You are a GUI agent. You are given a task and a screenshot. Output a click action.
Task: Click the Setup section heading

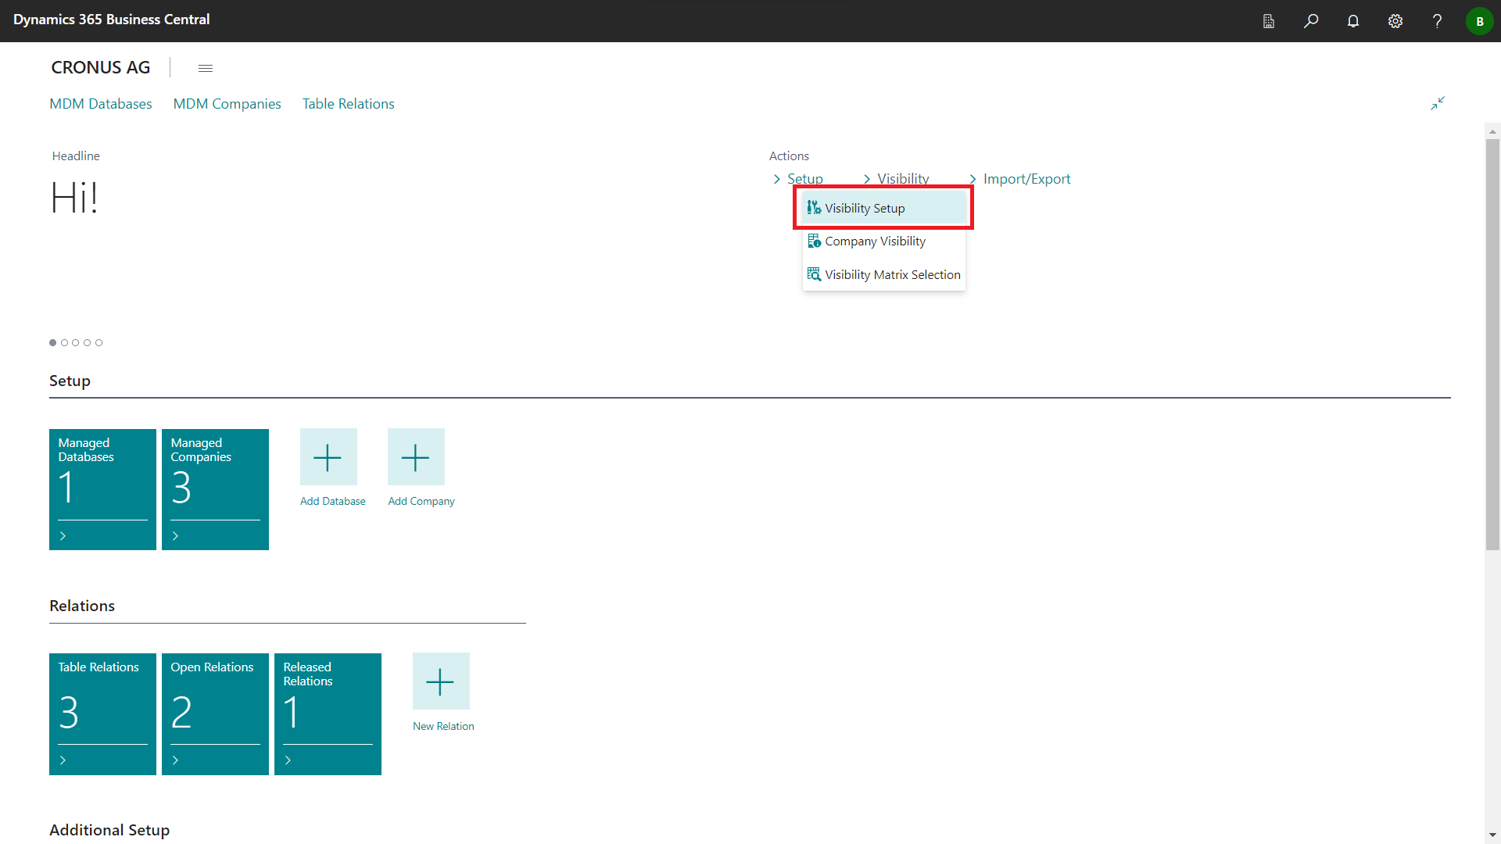(x=70, y=381)
